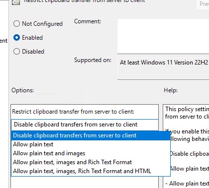This screenshot has height=188, width=209.
Task: Choose 'Allow plain text and images' option
Action: (x=91, y=153)
